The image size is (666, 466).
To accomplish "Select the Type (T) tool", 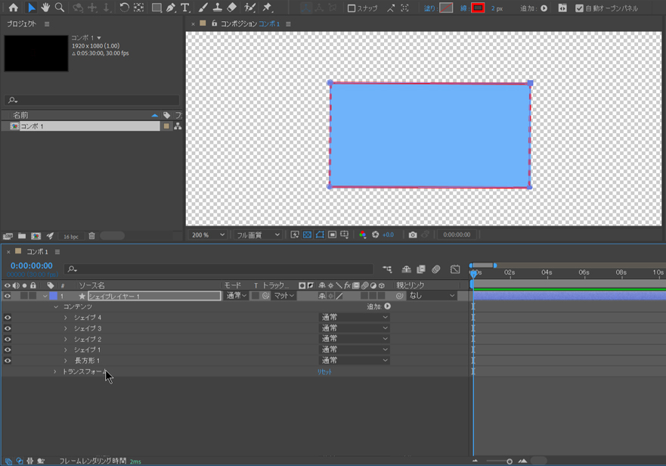I will [185, 8].
